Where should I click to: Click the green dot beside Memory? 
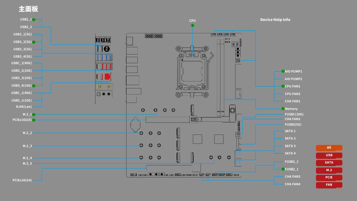pos(283,109)
